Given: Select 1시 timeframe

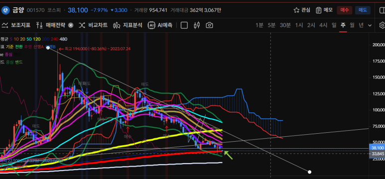Looking at the screenshot, I should (299, 25).
